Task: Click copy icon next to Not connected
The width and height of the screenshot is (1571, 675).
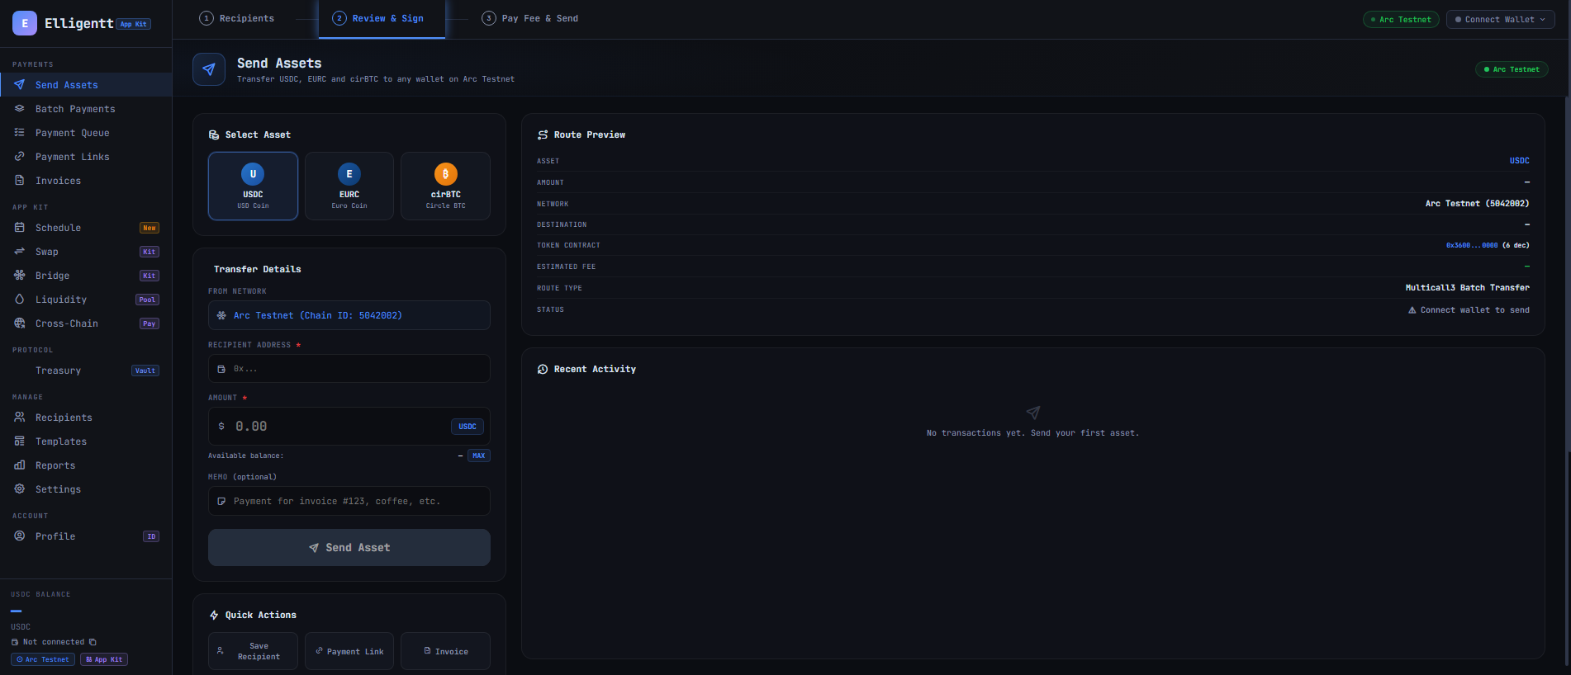Action: (93, 642)
